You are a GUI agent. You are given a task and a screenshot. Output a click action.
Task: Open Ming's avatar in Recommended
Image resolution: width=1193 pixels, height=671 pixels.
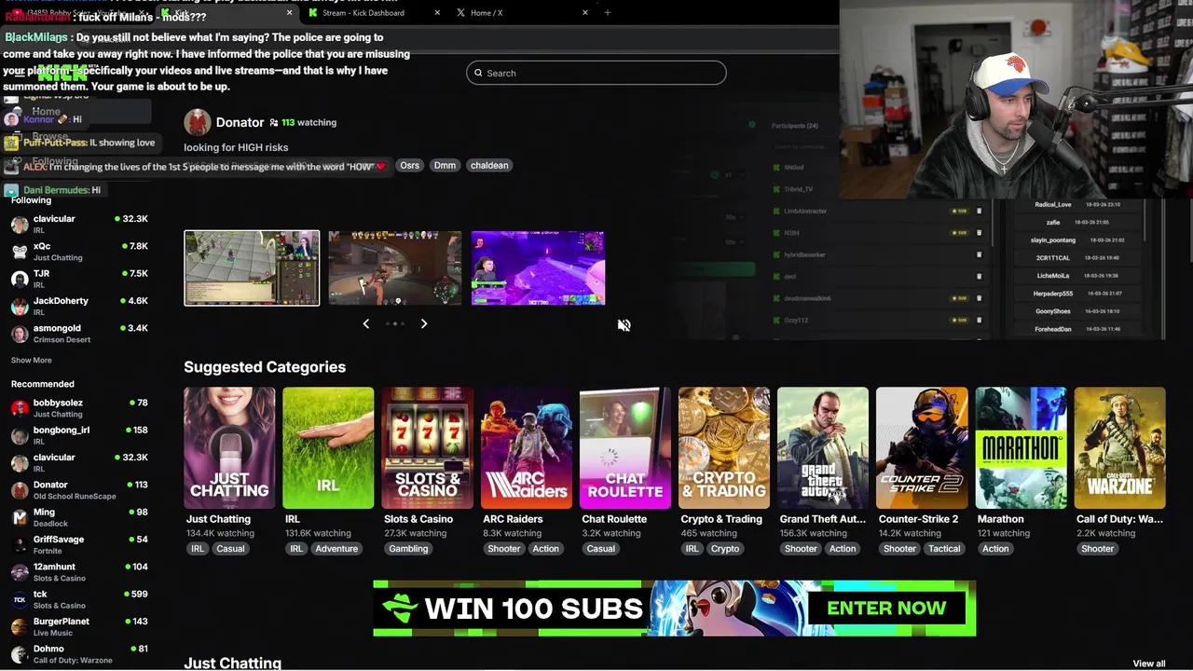pyautogui.click(x=19, y=518)
